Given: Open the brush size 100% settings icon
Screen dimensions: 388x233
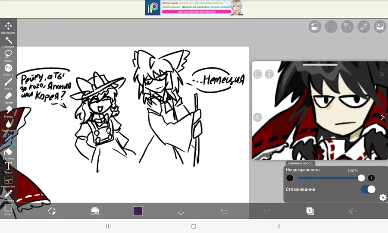Looking at the screenshot, I should (95, 211).
